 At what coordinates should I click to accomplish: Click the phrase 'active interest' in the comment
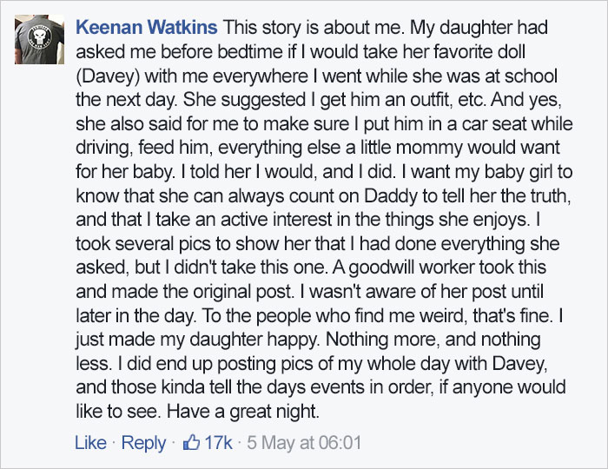(276, 220)
